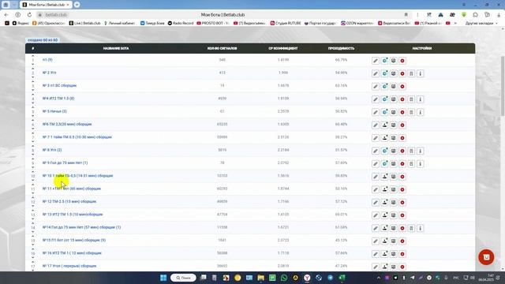Move bot № 12 ТМ-2.5 сборщик down
The width and height of the screenshot is (505, 284).
tap(33, 206)
